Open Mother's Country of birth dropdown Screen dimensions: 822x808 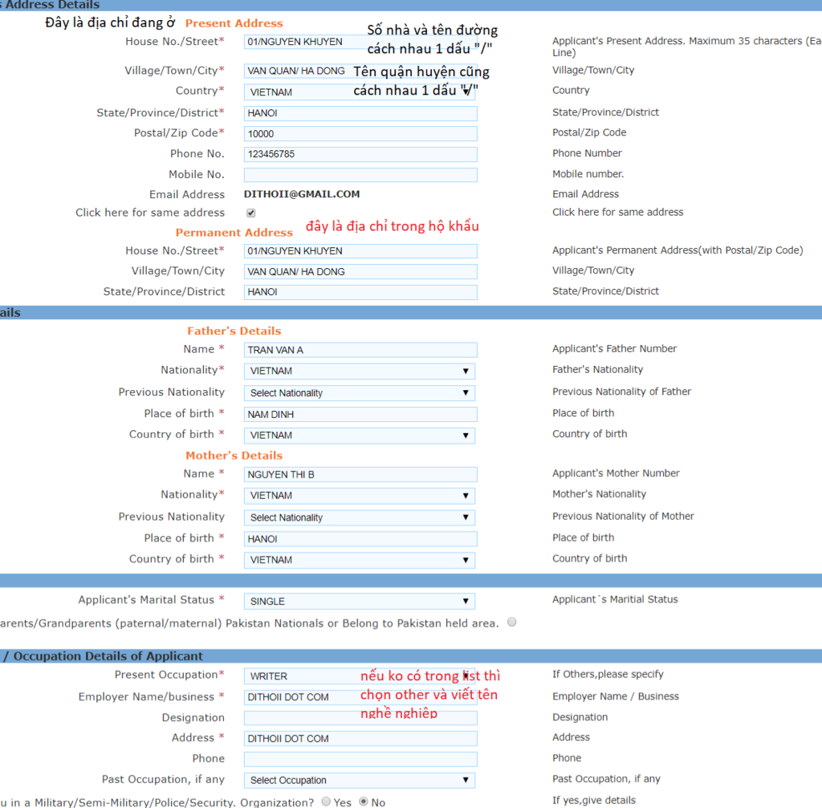click(x=360, y=560)
